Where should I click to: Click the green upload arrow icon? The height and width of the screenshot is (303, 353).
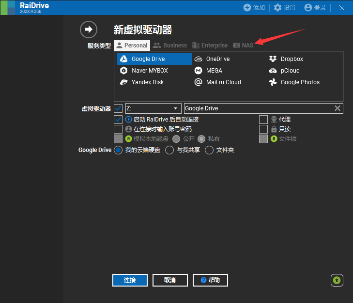point(337,280)
